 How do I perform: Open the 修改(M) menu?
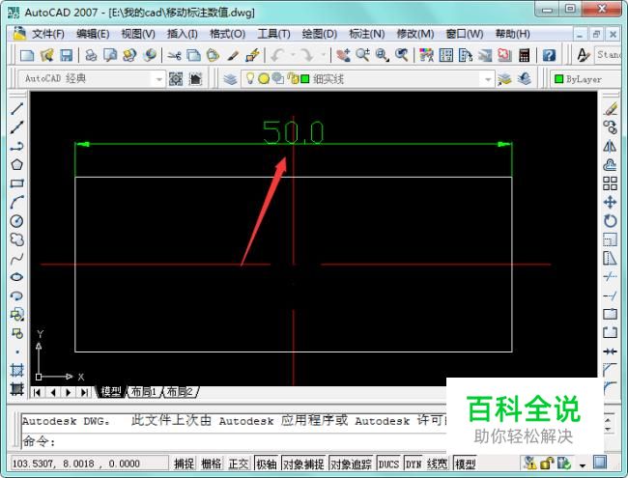pos(415,34)
